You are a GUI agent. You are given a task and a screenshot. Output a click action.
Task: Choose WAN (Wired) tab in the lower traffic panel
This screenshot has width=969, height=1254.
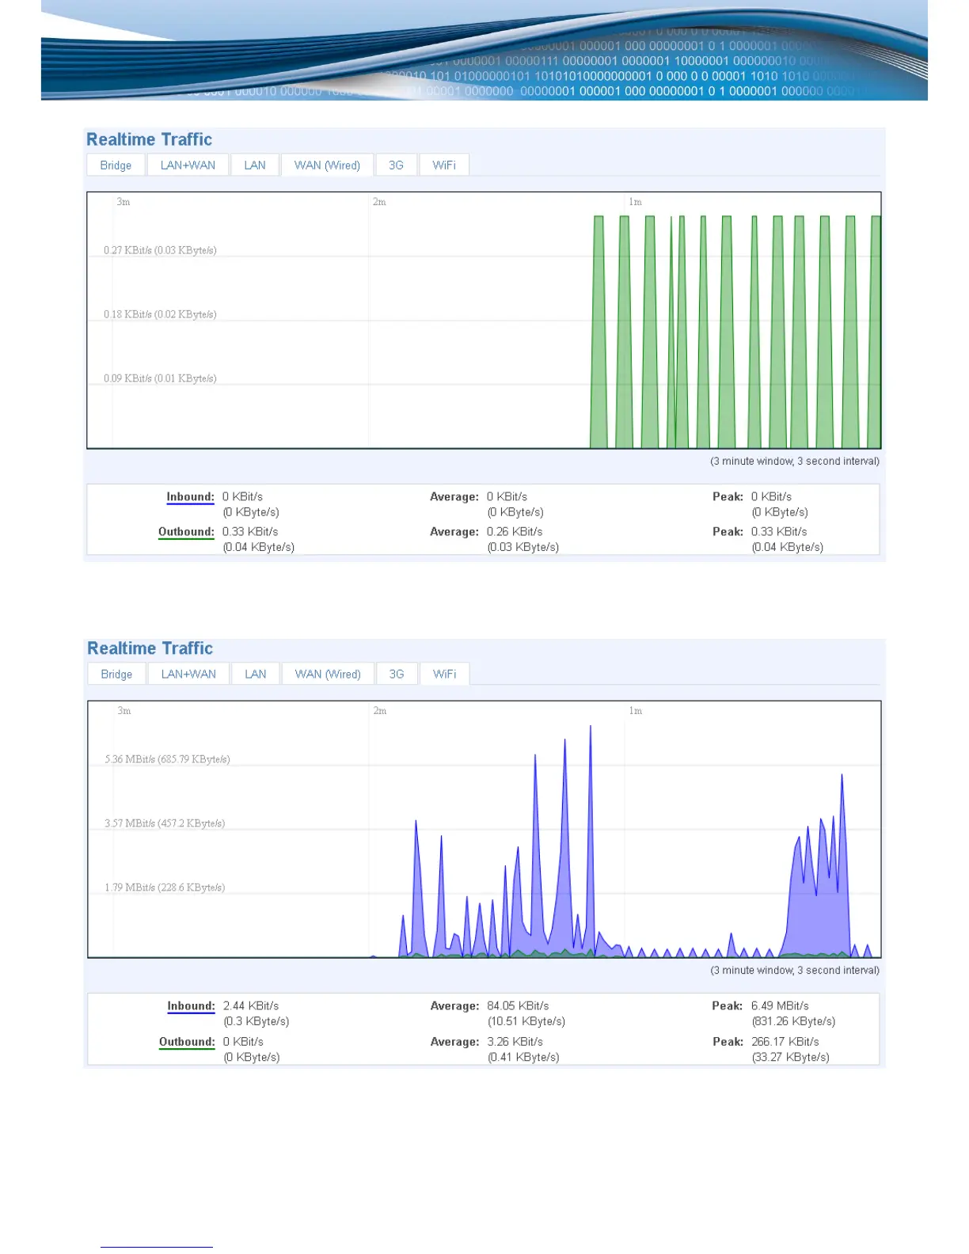(x=328, y=674)
